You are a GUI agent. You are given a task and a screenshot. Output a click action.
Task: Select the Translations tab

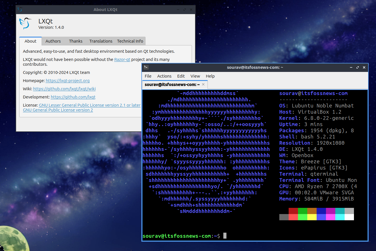[x=101, y=41]
